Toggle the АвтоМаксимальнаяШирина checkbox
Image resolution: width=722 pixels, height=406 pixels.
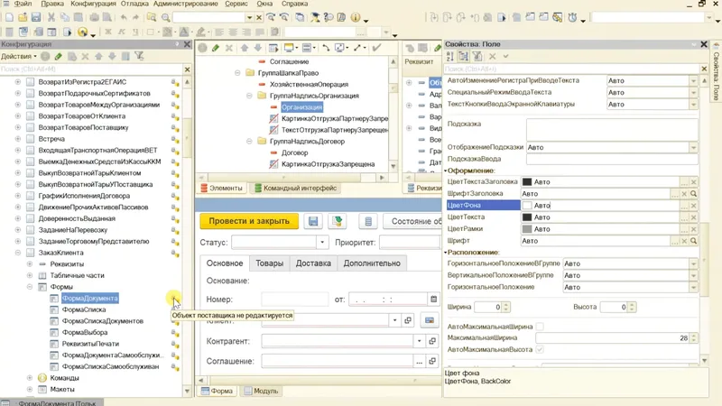tap(540, 327)
